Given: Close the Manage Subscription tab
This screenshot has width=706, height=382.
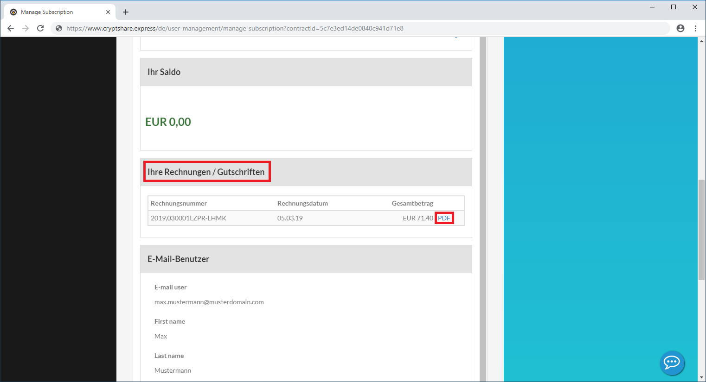Looking at the screenshot, I should tap(108, 12).
